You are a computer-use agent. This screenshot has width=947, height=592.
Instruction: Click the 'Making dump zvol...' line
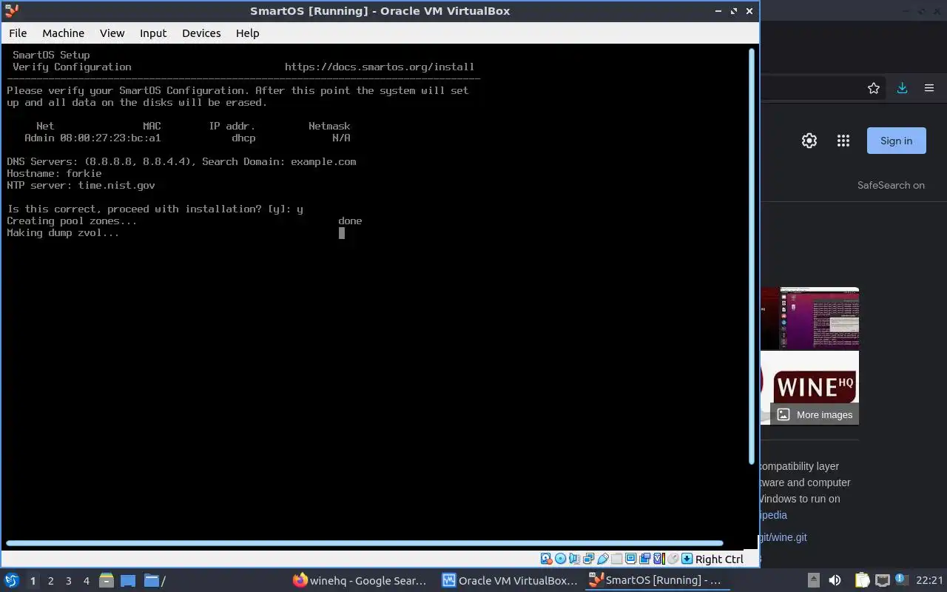coord(63,232)
